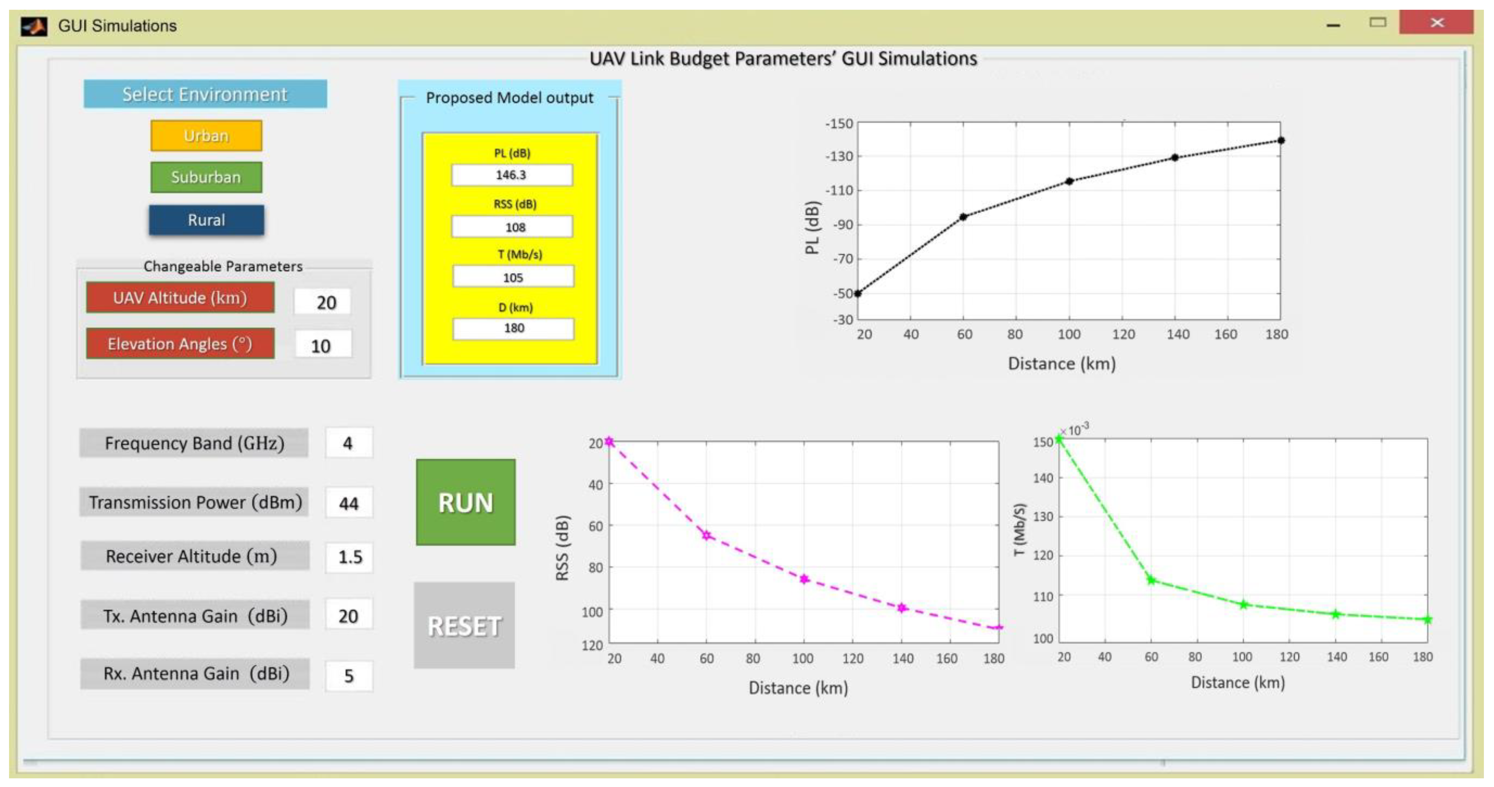Viewport: 1494px width, 787px height.
Task: Click the PL (dB) output field
Action: click(512, 175)
